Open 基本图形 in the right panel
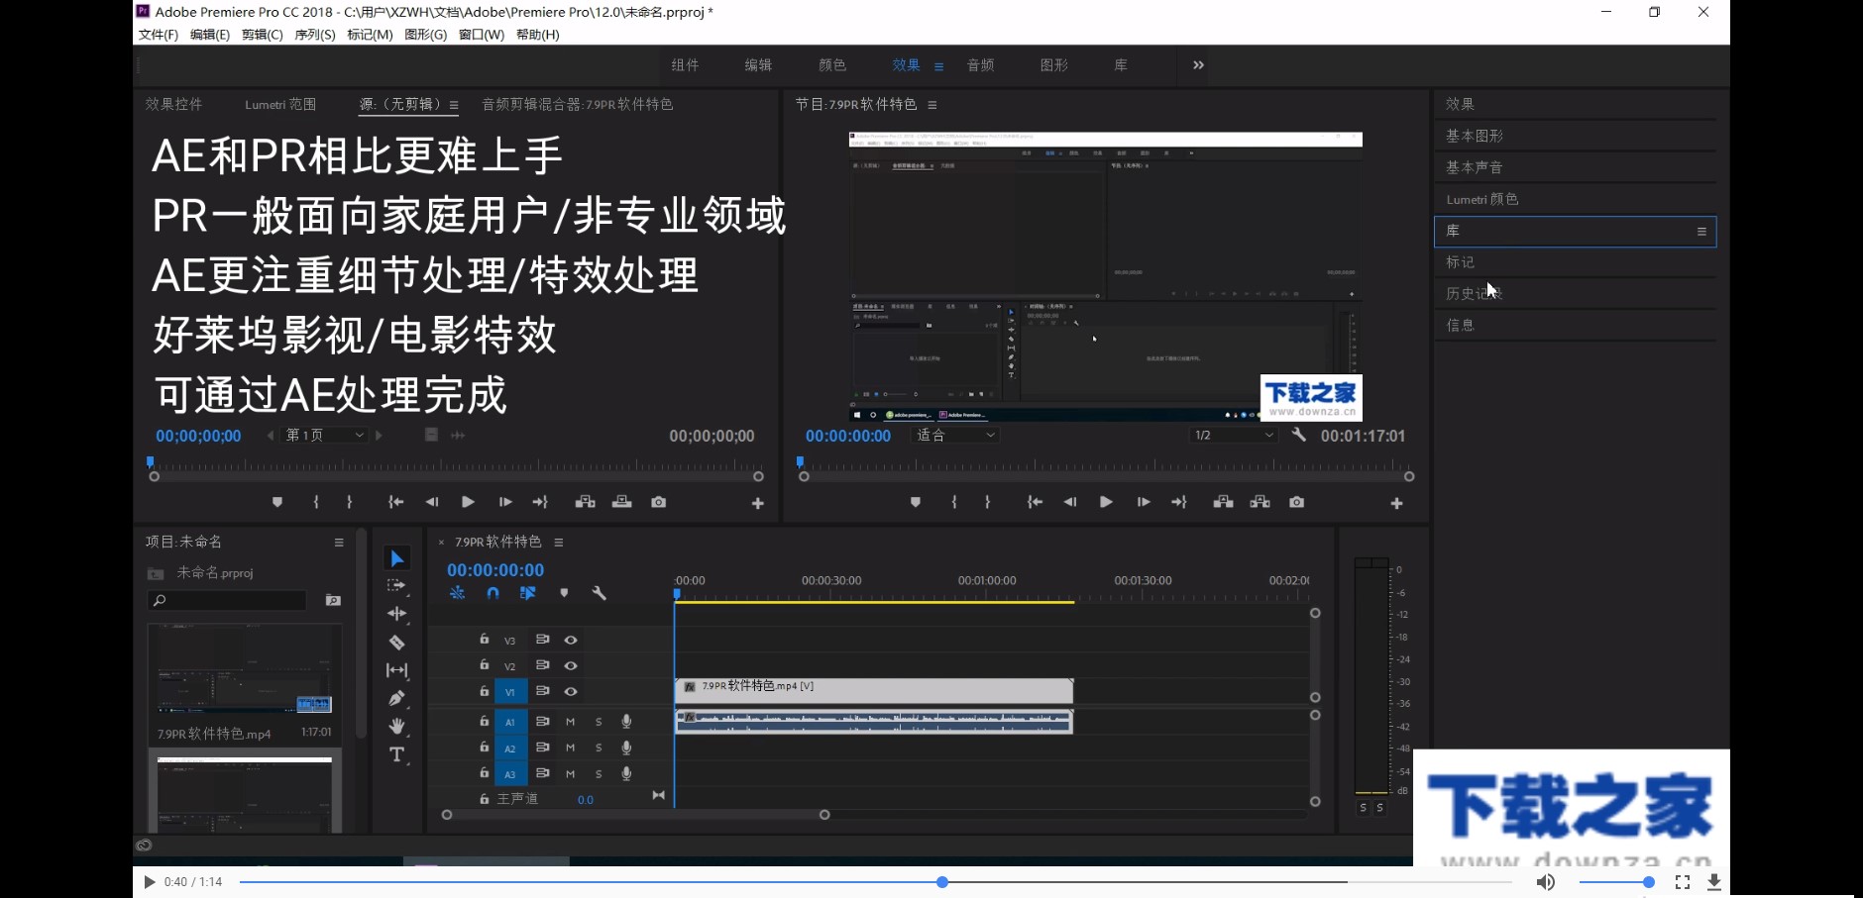Screen dimensions: 1863x898 [1476, 135]
